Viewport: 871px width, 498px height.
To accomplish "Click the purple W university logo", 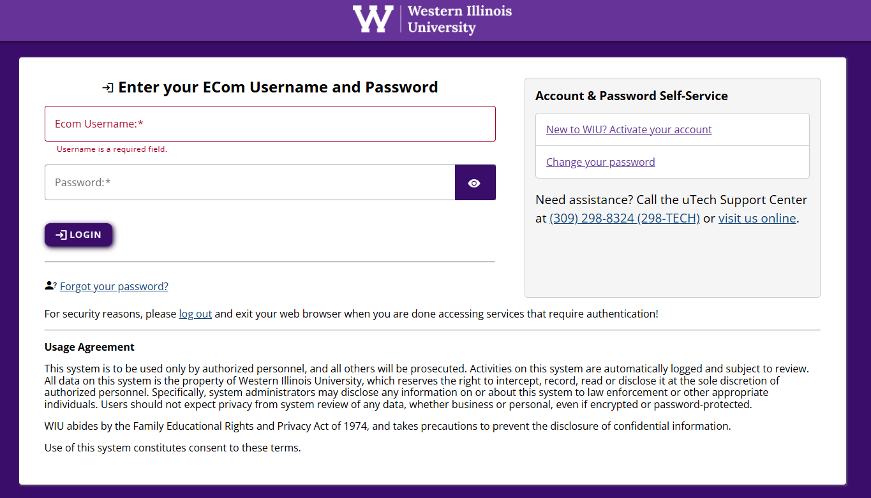I will (373, 19).
